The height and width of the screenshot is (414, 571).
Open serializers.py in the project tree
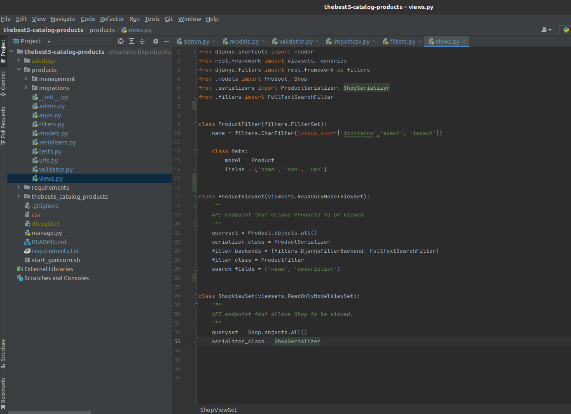tap(57, 142)
